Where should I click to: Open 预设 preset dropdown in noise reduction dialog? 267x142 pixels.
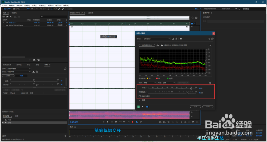[156, 39]
